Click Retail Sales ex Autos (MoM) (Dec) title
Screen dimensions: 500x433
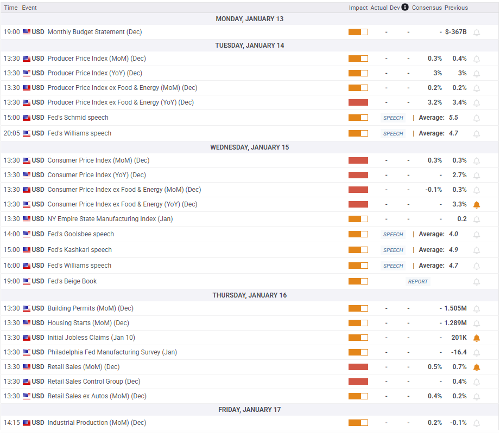97,396
